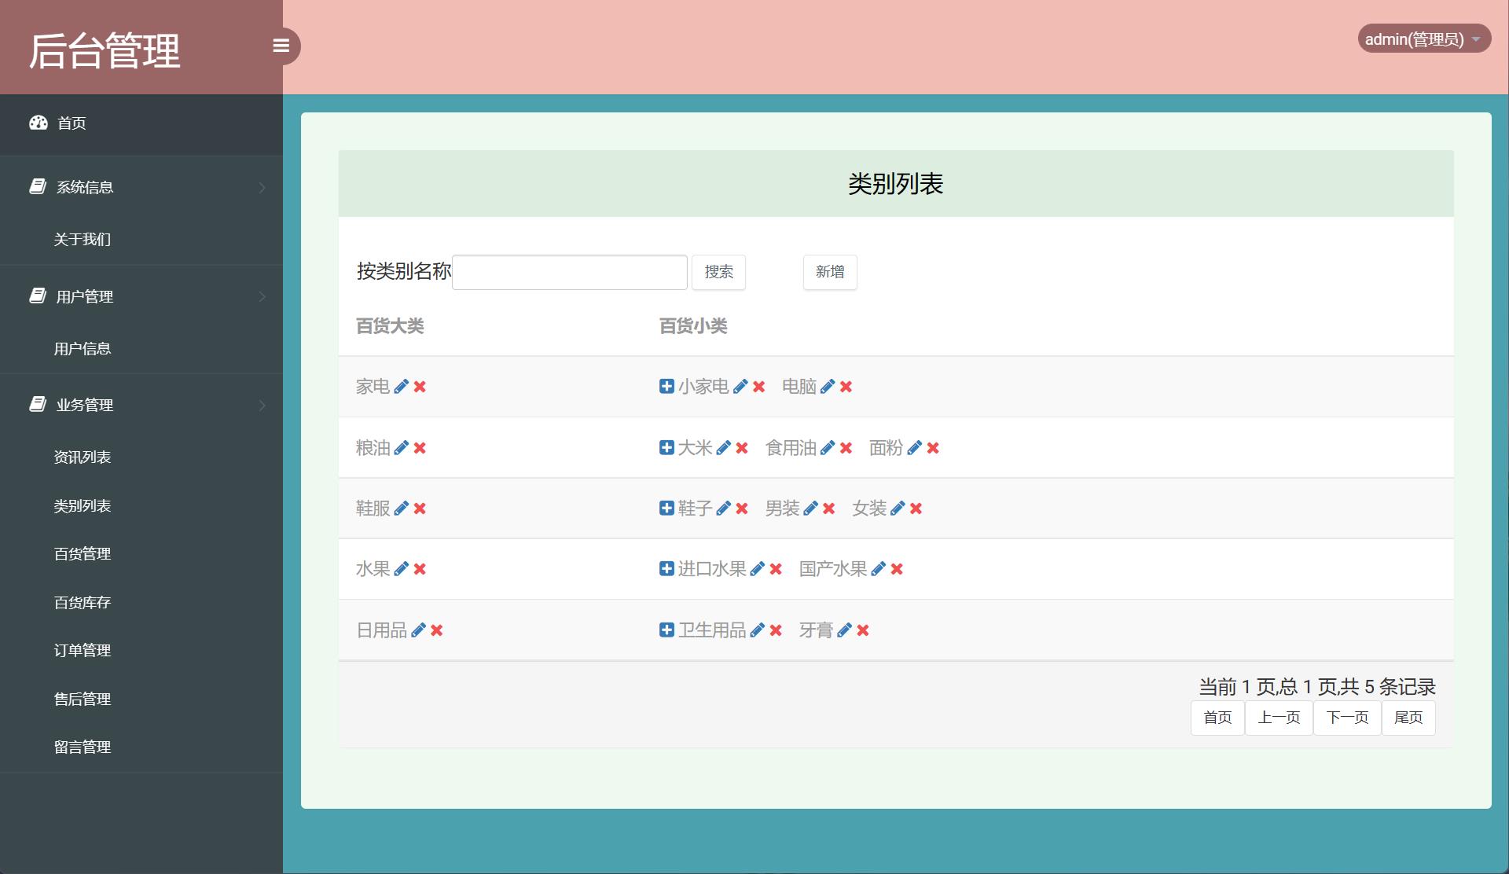Edit the 家电 category with the pencil icon
1509x874 pixels.
(x=402, y=386)
